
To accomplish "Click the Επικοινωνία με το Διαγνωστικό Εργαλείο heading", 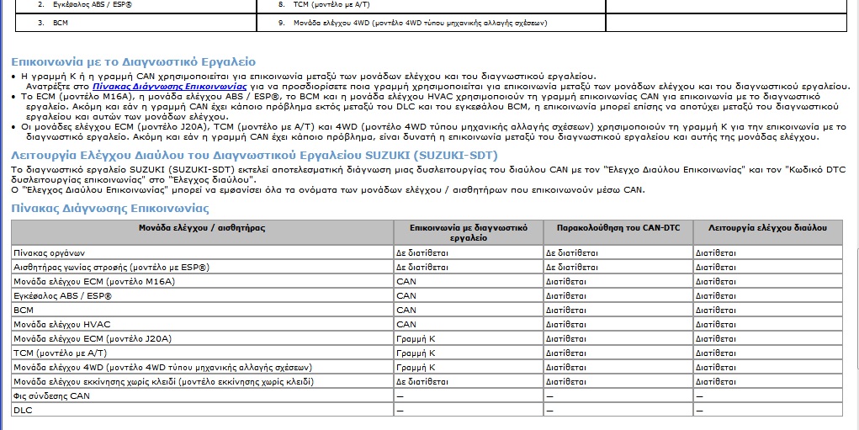I will tap(133, 62).
